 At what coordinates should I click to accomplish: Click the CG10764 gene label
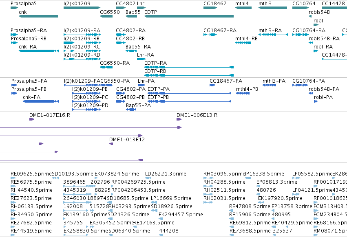pyautogui.click(x=304, y=4)
